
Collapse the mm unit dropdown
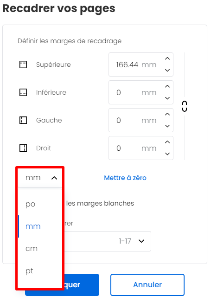[x=40, y=178]
